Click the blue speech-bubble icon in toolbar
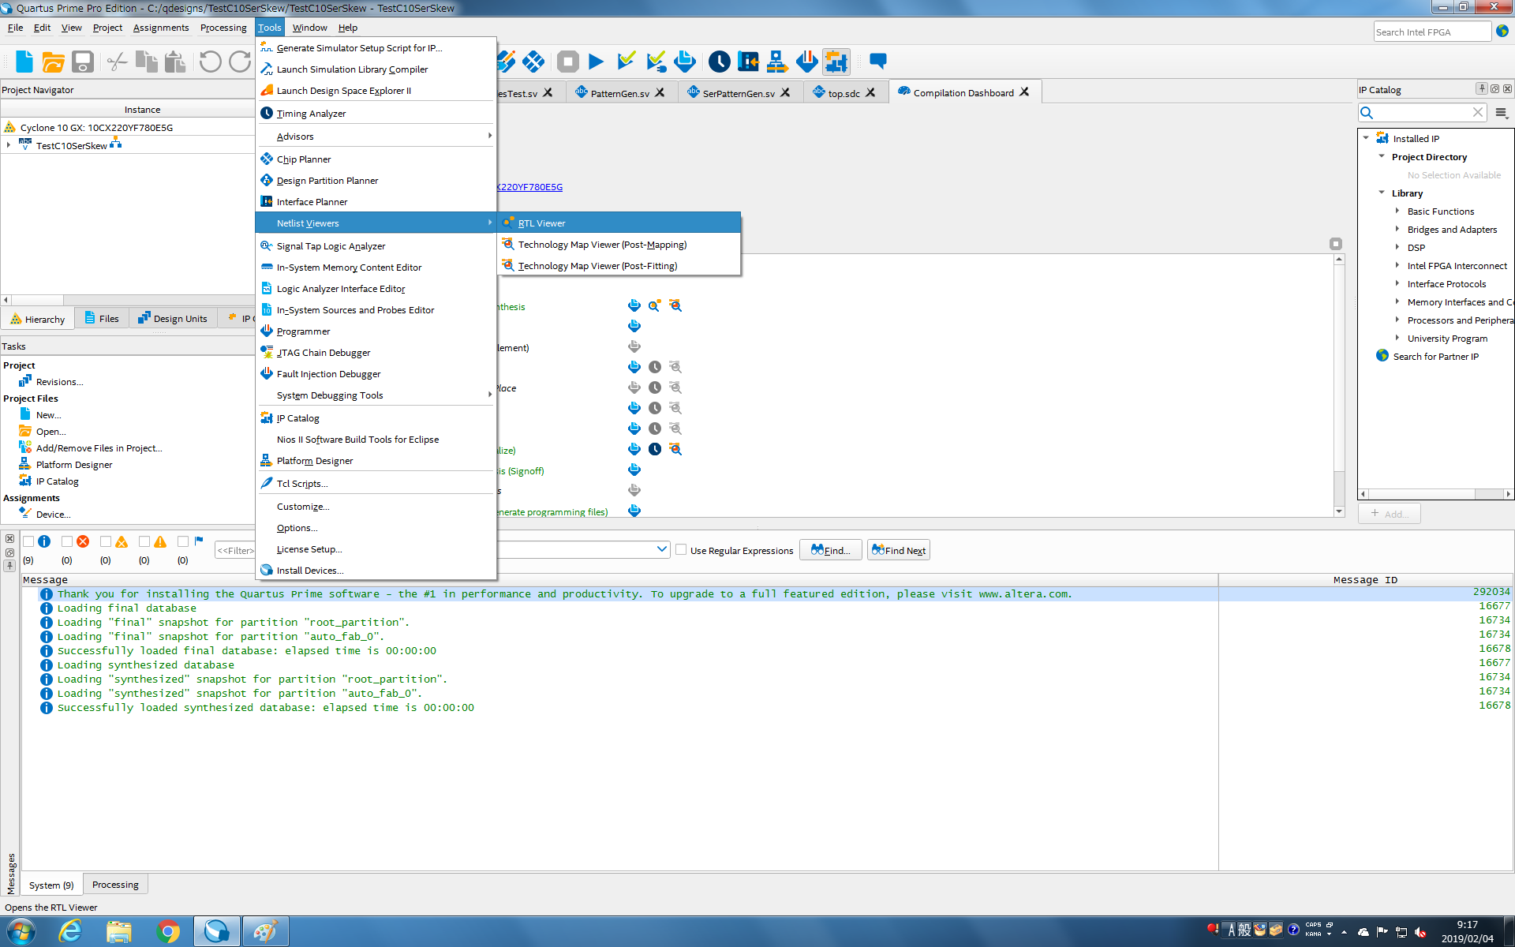Screen dimensions: 1515x947 pyautogui.click(x=877, y=62)
